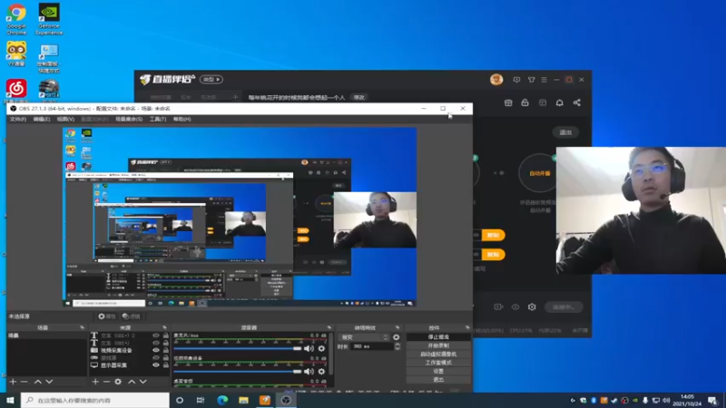Move the scene down in the Scenes dock
The height and width of the screenshot is (408, 726).
49,382
